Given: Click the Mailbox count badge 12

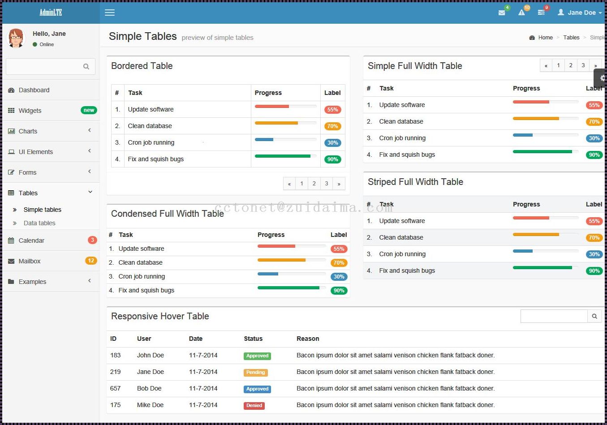Looking at the screenshot, I should (91, 261).
